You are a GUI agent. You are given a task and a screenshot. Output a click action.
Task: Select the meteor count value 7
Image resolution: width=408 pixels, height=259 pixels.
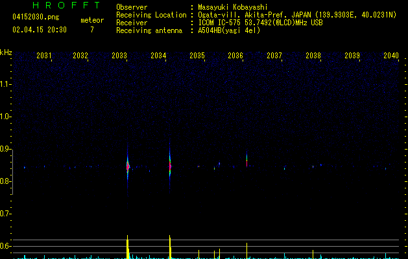click(x=92, y=30)
